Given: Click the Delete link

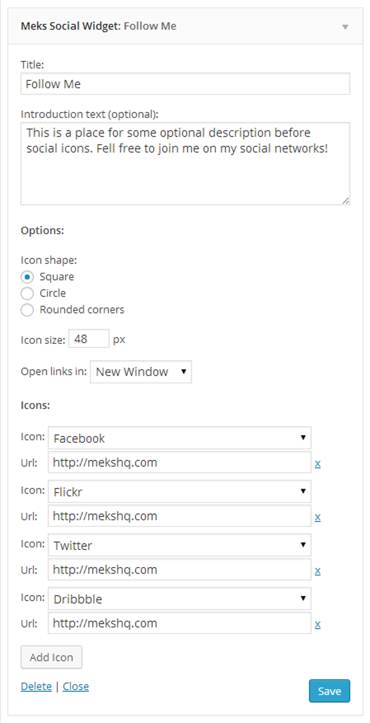Looking at the screenshot, I should point(36,686).
